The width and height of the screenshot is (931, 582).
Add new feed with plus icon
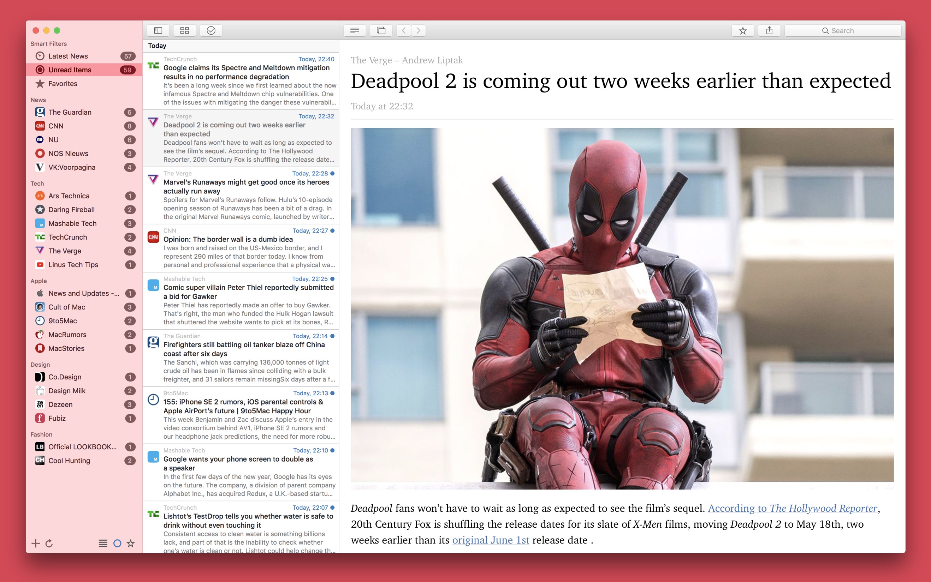click(x=36, y=543)
